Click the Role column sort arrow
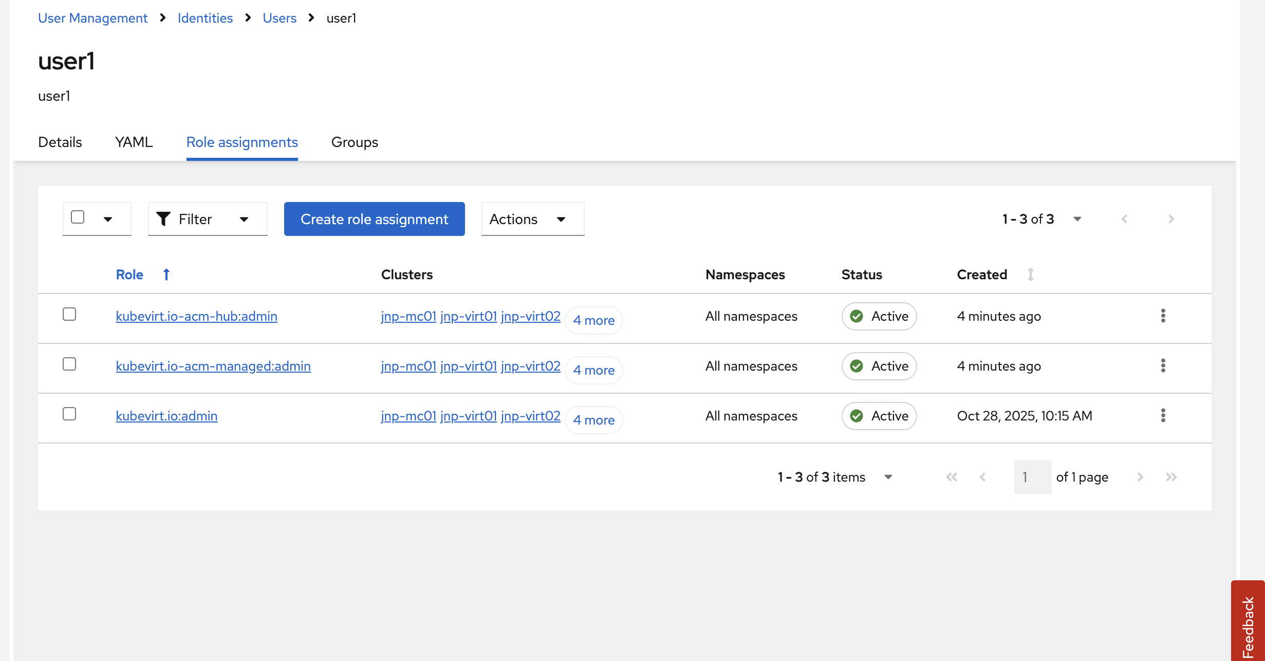 coord(166,274)
